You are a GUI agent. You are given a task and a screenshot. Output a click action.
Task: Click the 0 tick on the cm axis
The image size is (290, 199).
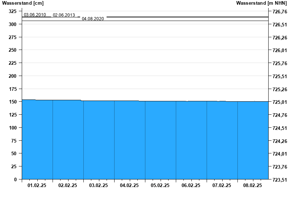[15, 179]
